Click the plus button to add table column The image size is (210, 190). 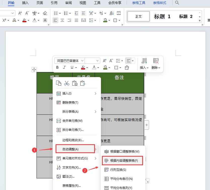coord(147,125)
